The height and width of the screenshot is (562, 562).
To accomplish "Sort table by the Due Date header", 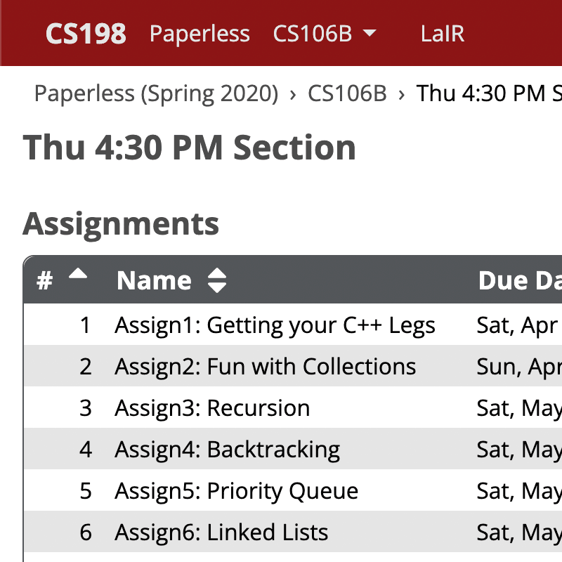I will point(520,280).
